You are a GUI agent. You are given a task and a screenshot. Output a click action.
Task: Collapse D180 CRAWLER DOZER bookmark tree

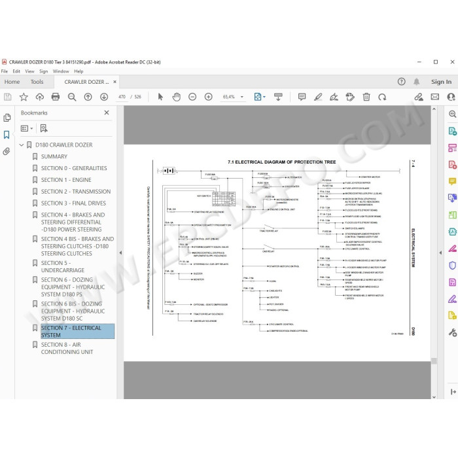[22, 145]
